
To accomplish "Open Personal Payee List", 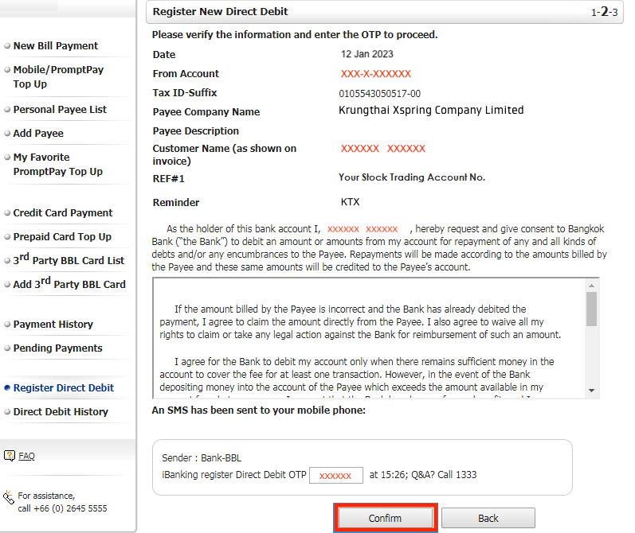I will 60,110.
